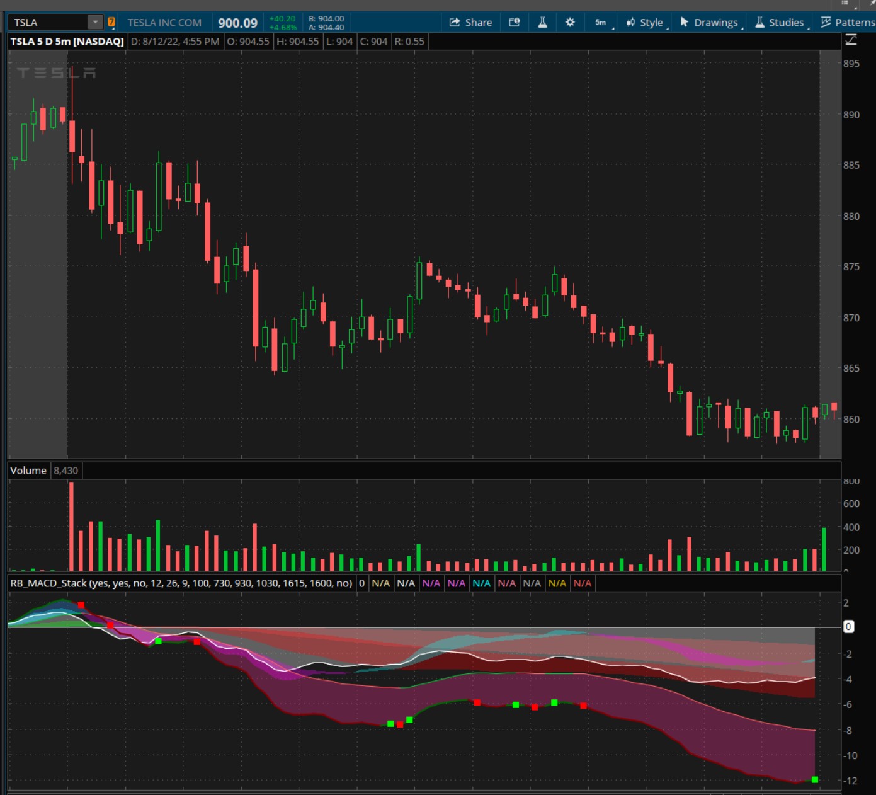Click the open value O: 904.55
The height and width of the screenshot is (795, 876).
248,42
